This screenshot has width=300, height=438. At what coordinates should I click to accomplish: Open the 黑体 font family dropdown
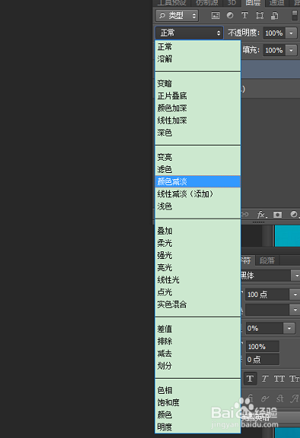pos(295,276)
